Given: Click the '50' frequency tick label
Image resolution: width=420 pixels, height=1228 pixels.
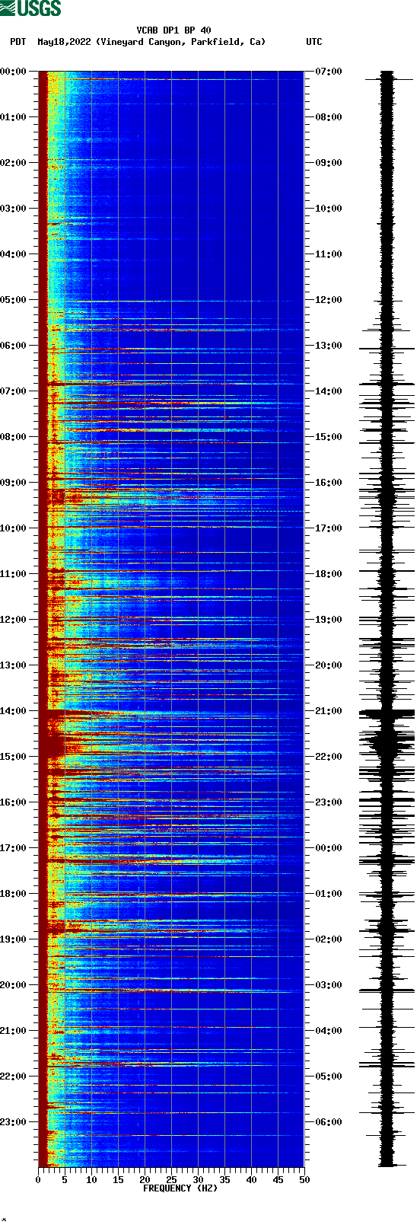Looking at the screenshot, I should coord(304,1180).
